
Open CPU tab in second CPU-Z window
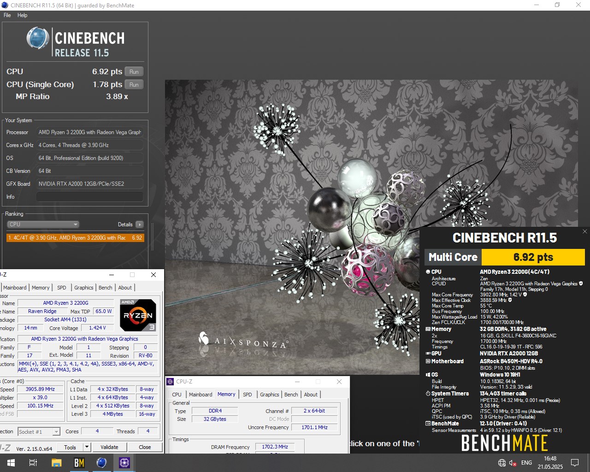point(177,395)
